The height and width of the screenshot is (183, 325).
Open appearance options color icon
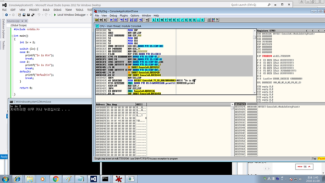point(213,20)
